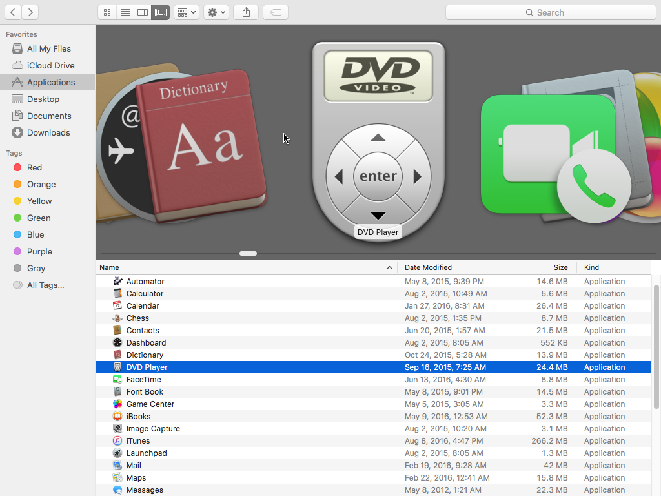Select the FaceTime app icon in list

117,379
